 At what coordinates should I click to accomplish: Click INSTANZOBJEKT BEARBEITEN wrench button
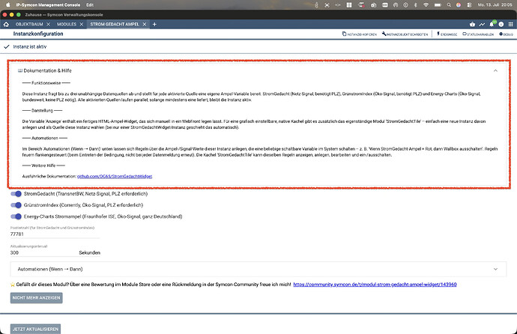405,34
